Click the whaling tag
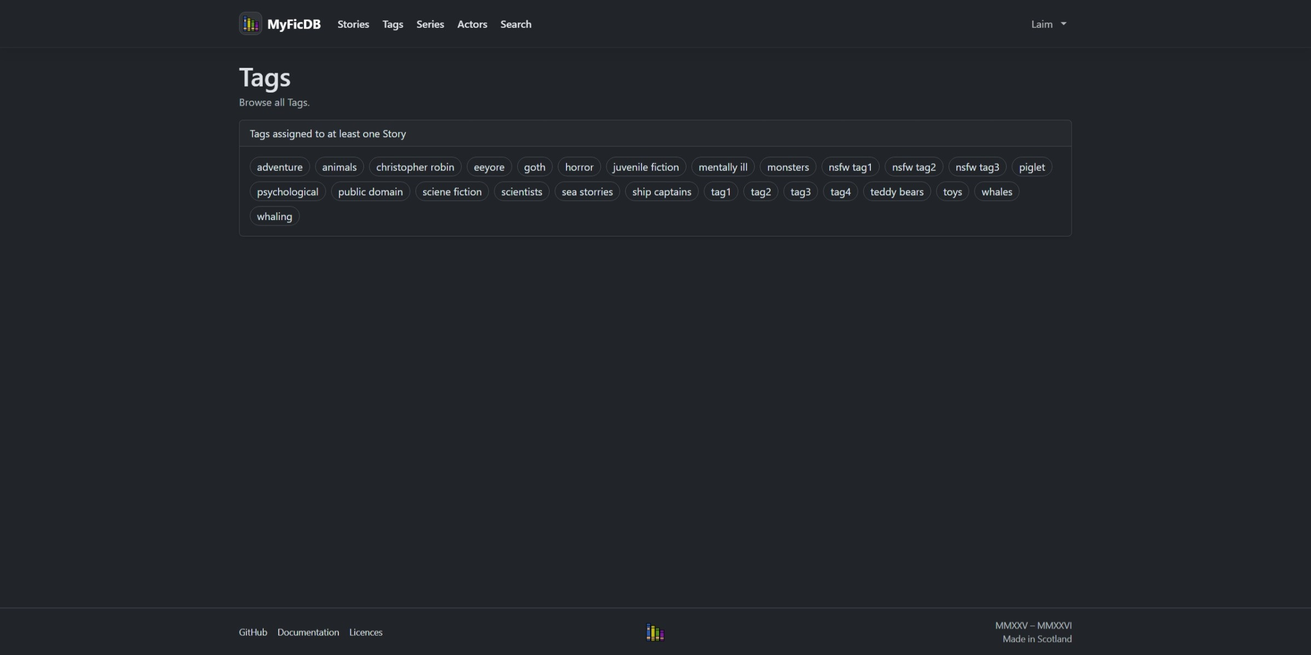The image size is (1311, 655). point(274,216)
